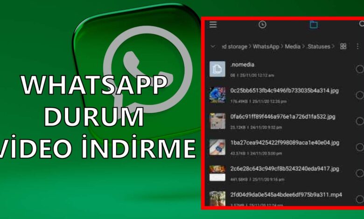364x219 pixels.
Task: Select '.Statuses' breadcrumb item
Action: [318, 47]
